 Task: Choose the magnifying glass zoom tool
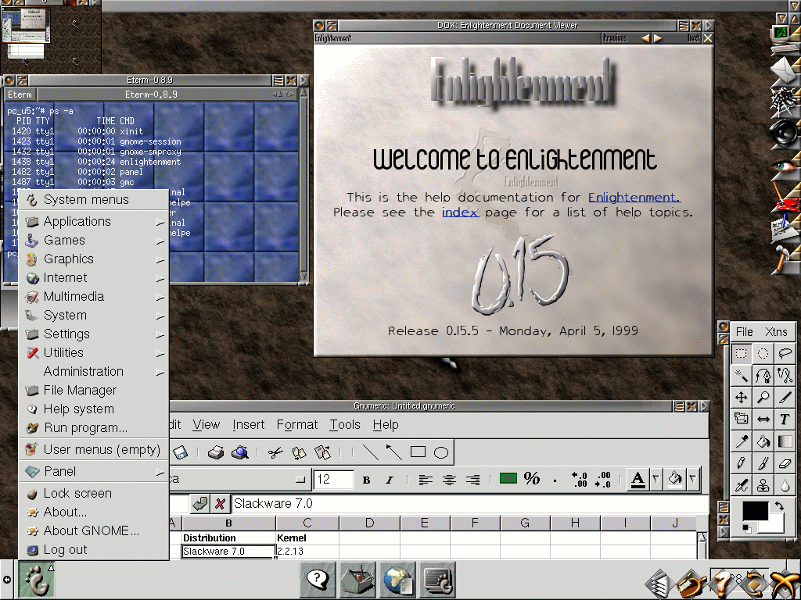763,397
